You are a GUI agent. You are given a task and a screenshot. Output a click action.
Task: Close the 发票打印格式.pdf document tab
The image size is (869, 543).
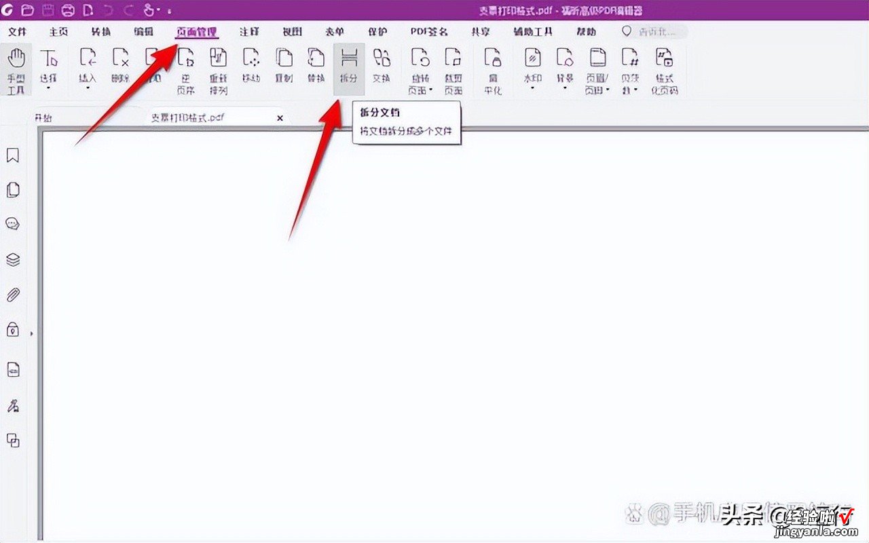coord(280,118)
